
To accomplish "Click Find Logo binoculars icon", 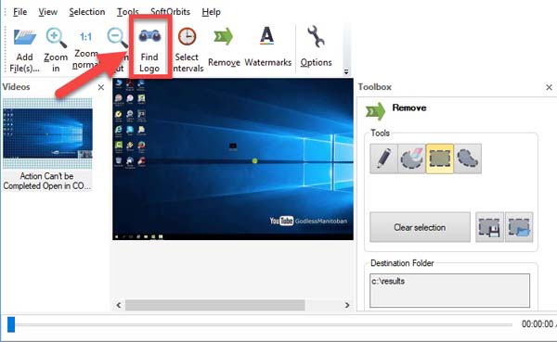I will tap(149, 36).
